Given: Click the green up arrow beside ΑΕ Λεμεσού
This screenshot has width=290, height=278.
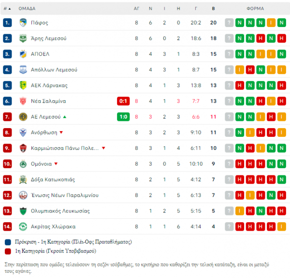Looking at the screenshot, I should coord(65,117).
